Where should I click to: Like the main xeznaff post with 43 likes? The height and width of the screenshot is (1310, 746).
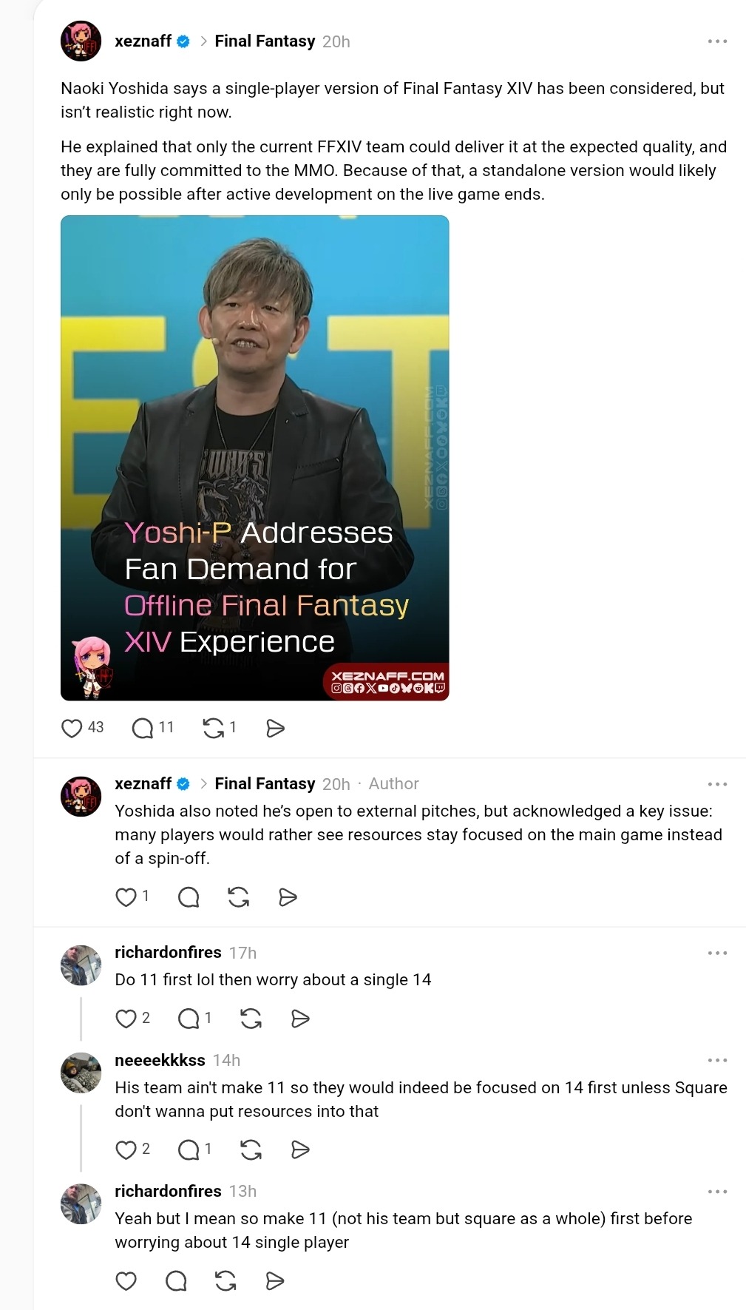tap(72, 728)
